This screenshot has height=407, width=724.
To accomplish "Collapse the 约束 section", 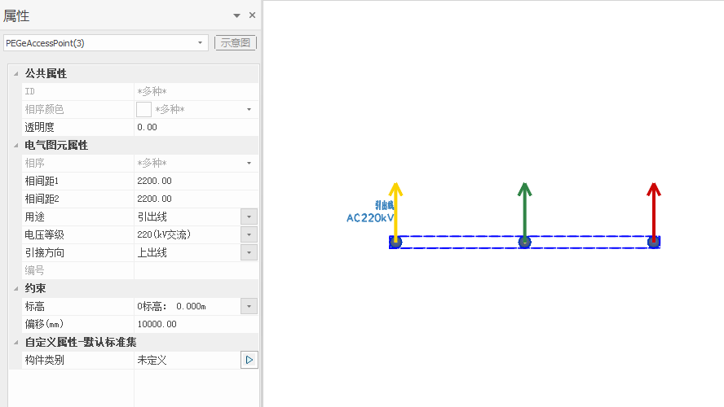I will coord(16,288).
